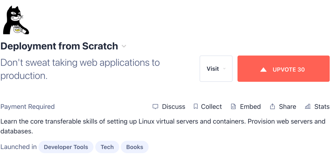Open the Visit button dropdown arrow
The height and width of the screenshot is (157, 333).
pos(224,69)
